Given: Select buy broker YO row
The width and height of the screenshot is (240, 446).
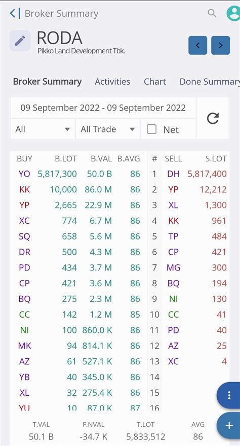Looking at the screenshot, I should click(x=78, y=174).
